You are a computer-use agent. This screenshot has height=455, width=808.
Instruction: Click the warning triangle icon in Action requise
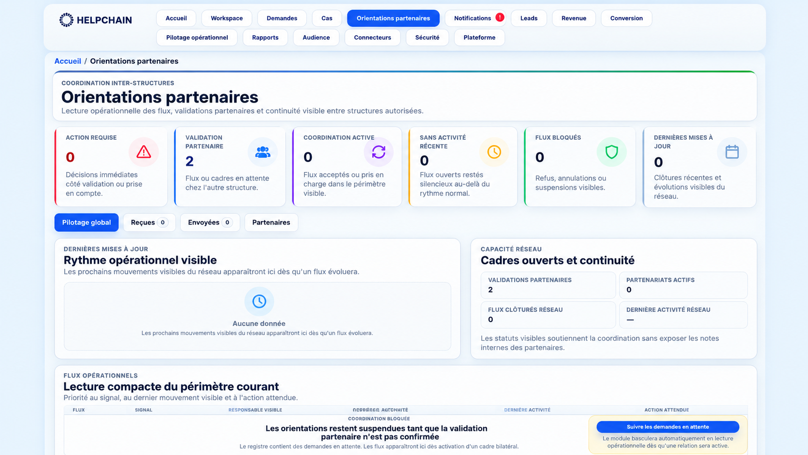tap(144, 152)
